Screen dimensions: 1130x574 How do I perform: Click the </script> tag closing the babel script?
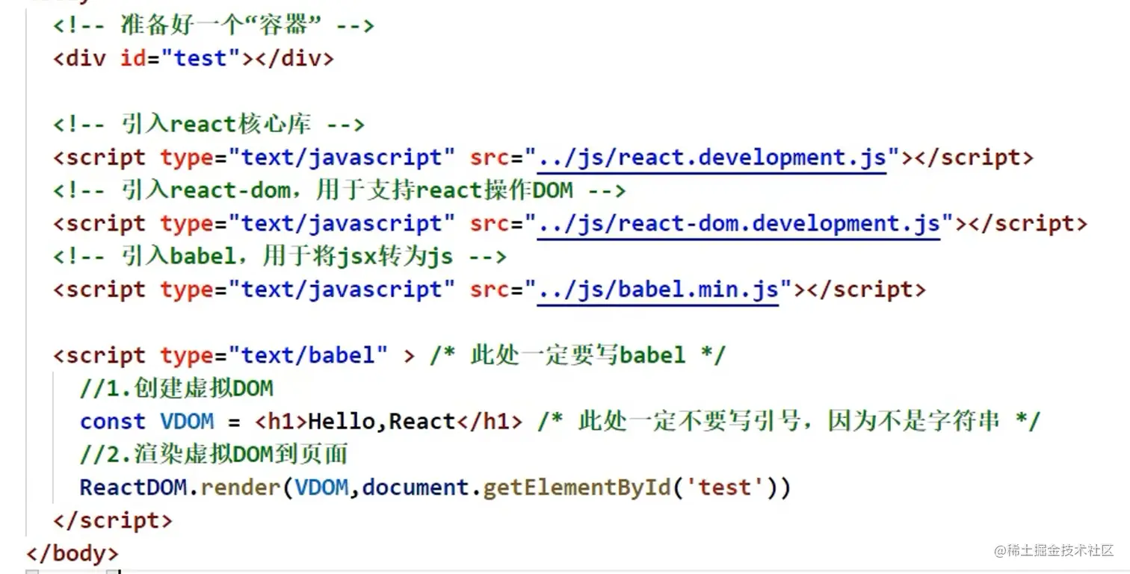(113, 520)
